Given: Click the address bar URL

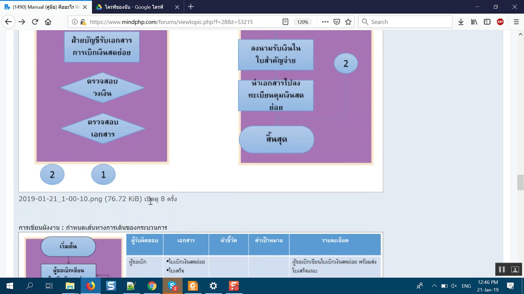Looking at the screenshot, I should coord(171,22).
